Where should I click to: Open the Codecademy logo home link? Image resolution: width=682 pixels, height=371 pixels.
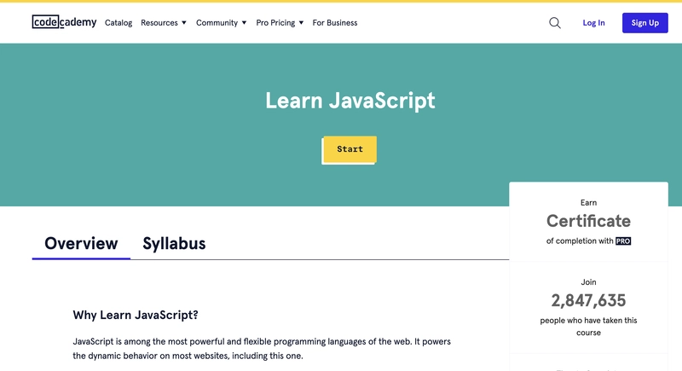[x=65, y=21]
